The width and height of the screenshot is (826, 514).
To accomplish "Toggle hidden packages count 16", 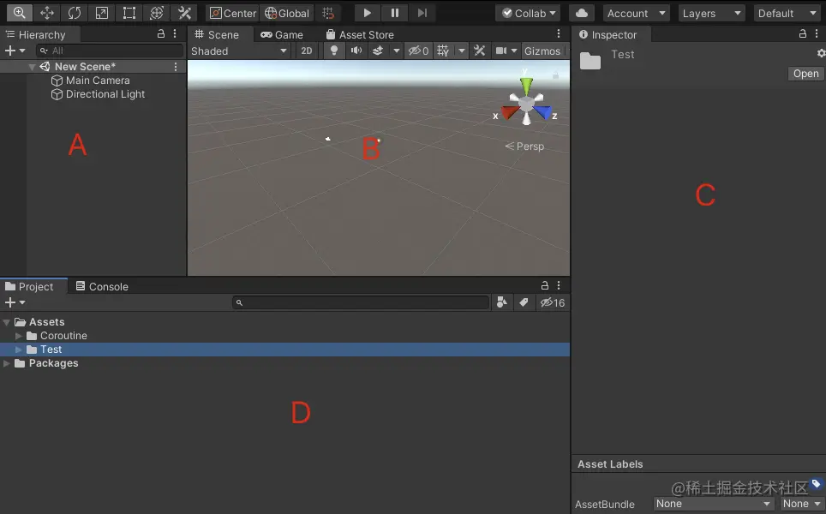I will [x=553, y=302].
